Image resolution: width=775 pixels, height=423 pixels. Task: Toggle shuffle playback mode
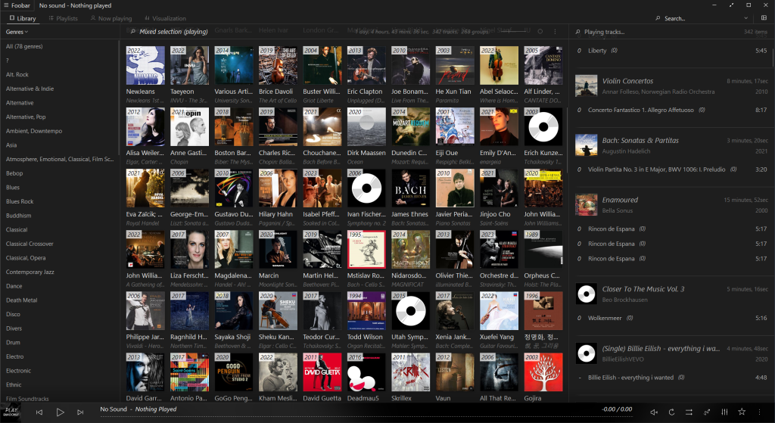707,412
